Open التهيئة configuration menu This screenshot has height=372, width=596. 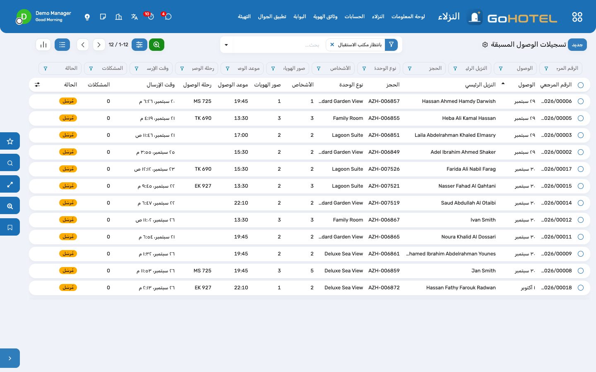coord(244,17)
